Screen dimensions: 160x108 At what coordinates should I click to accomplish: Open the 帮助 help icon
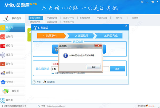point(34,82)
